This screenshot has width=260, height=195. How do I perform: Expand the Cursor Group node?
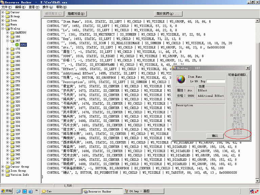point(3,167)
